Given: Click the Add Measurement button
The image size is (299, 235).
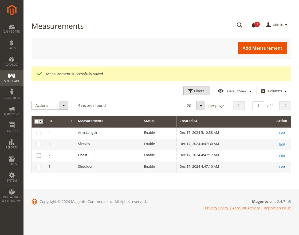Looking at the screenshot, I should pos(262,48).
